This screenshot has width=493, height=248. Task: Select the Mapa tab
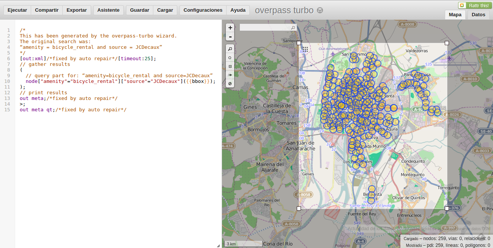click(x=455, y=15)
